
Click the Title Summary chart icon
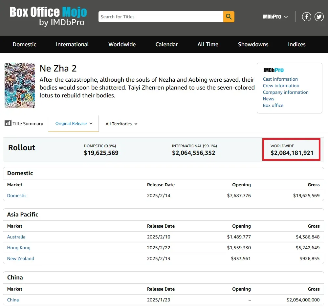pos(8,123)
